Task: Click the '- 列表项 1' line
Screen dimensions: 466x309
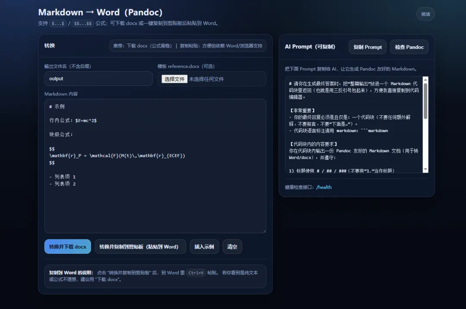Action: coord(63,177)
